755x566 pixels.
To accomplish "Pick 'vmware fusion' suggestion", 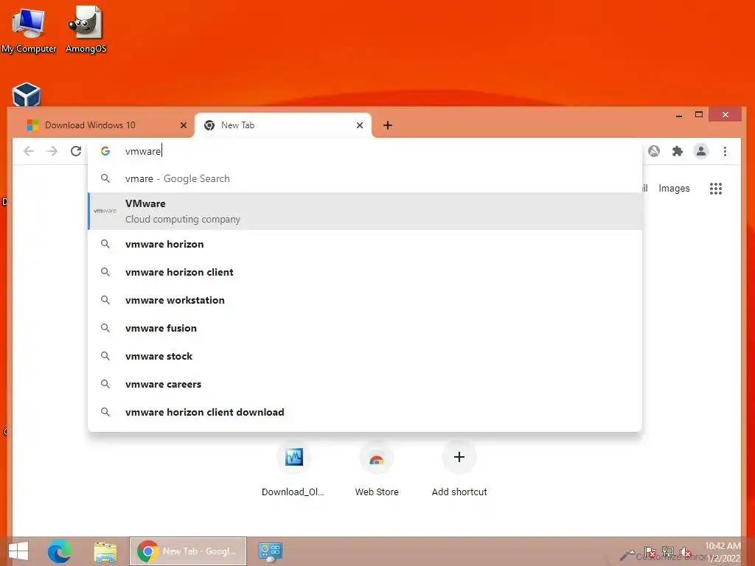I will point(364,328).
